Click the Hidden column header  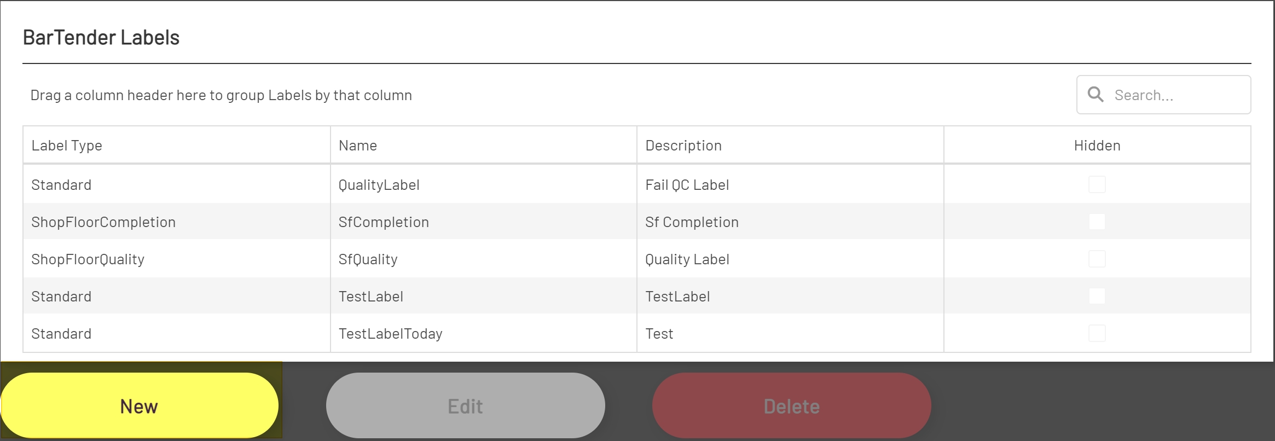(1097, 146)
